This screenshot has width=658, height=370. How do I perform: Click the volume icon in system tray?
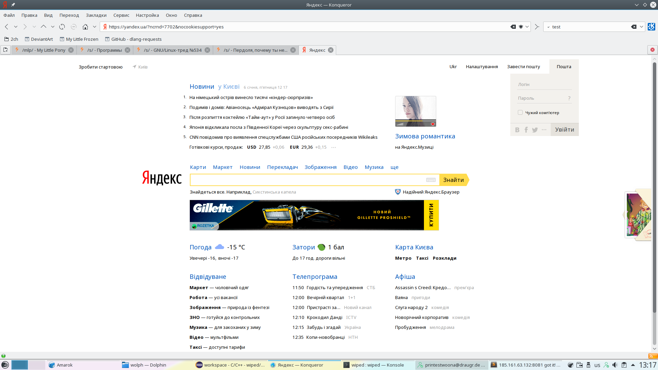(x=615, y=365)
